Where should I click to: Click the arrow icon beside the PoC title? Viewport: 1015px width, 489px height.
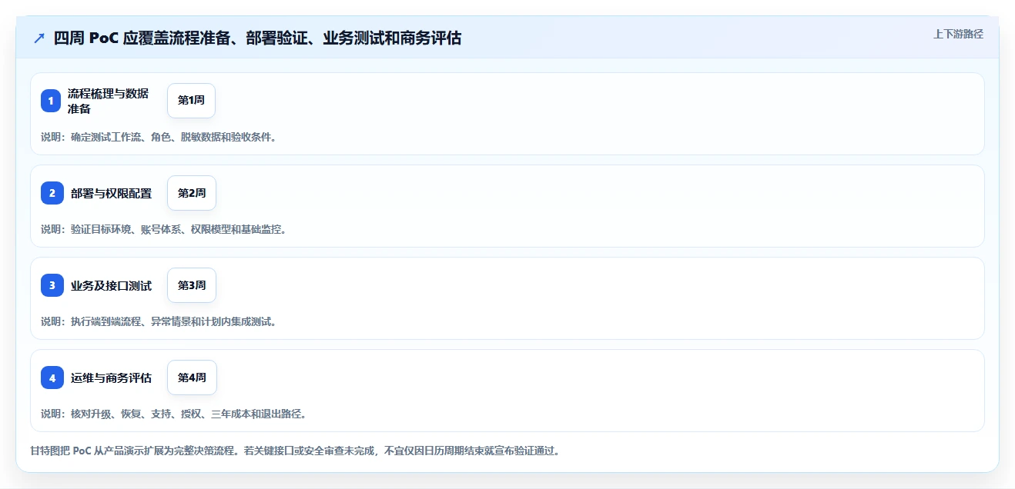pos(39,38)
